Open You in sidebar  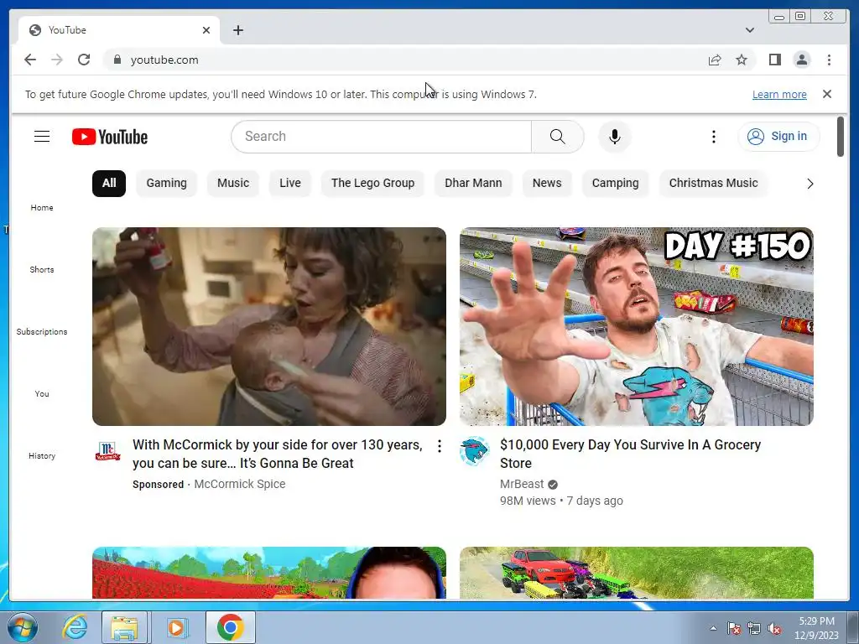[42, 394]
